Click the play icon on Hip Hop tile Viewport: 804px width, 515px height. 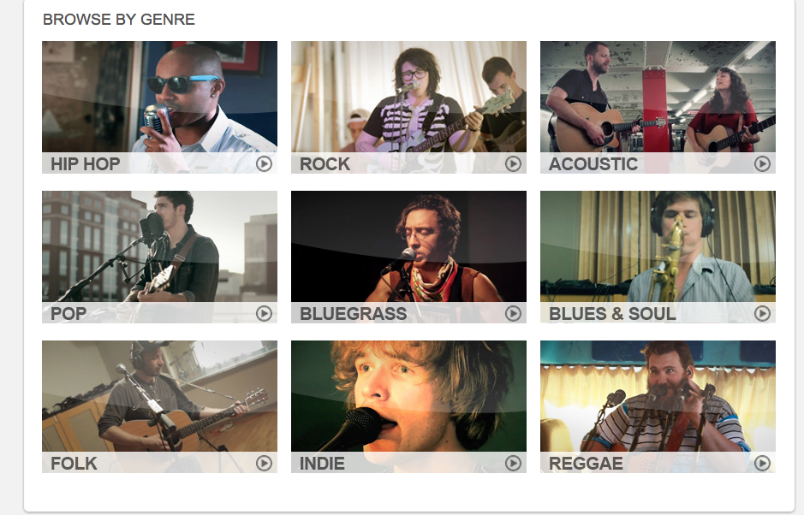264,164
